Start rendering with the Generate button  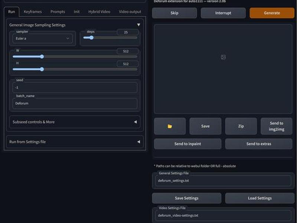click(x=272, y=13)
